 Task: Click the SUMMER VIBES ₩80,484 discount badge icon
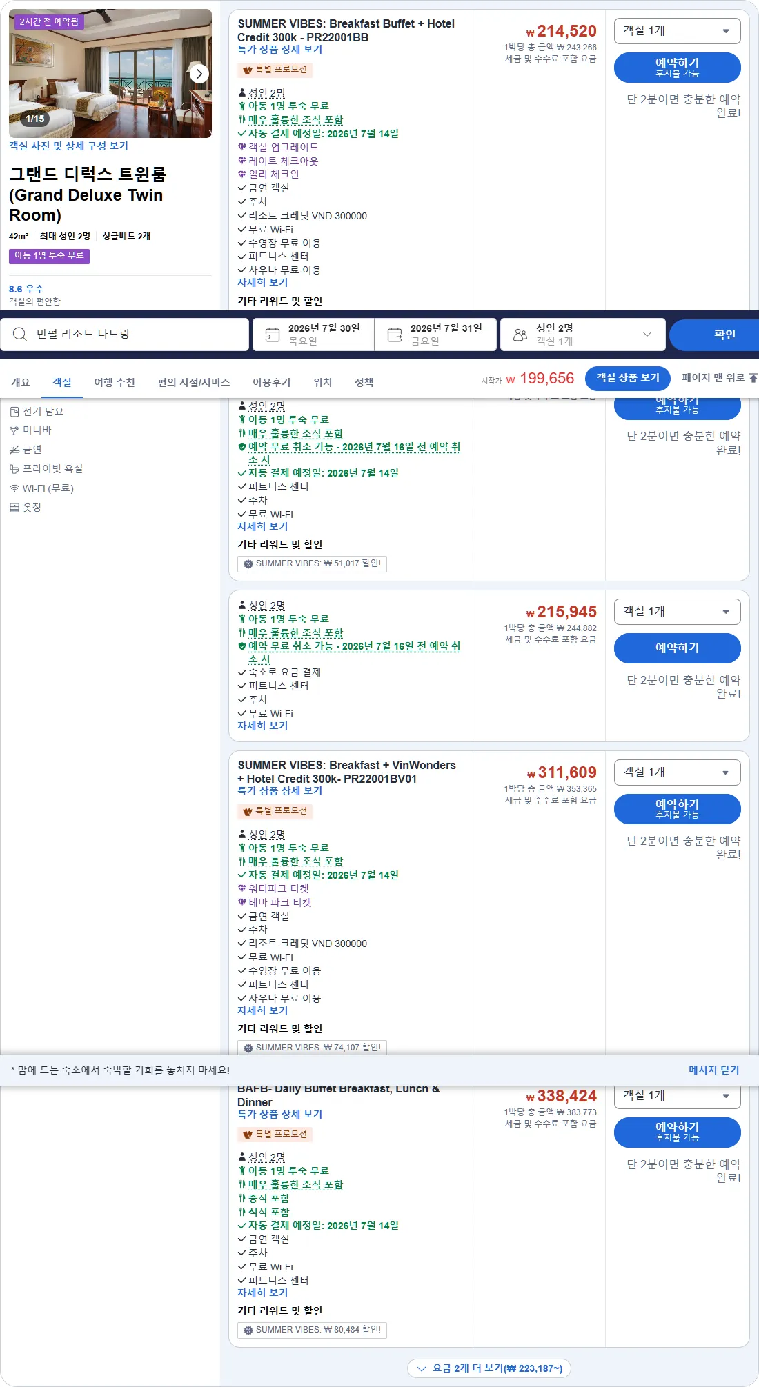point(248,1330)
